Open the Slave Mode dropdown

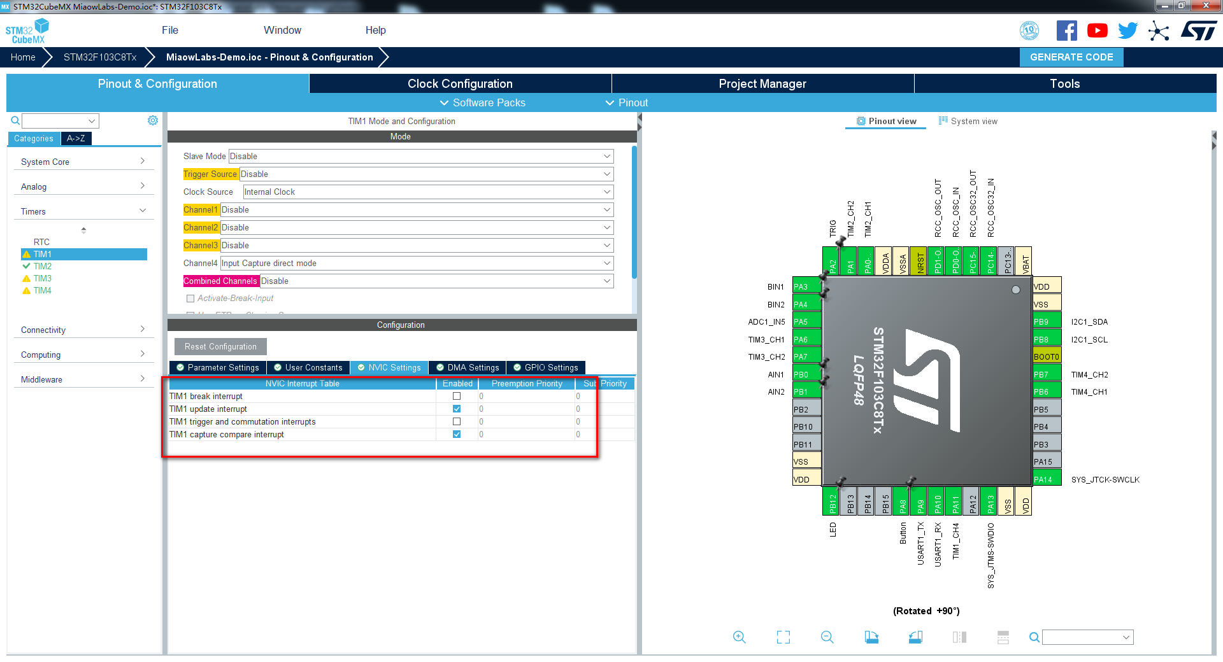coord(420,156)
